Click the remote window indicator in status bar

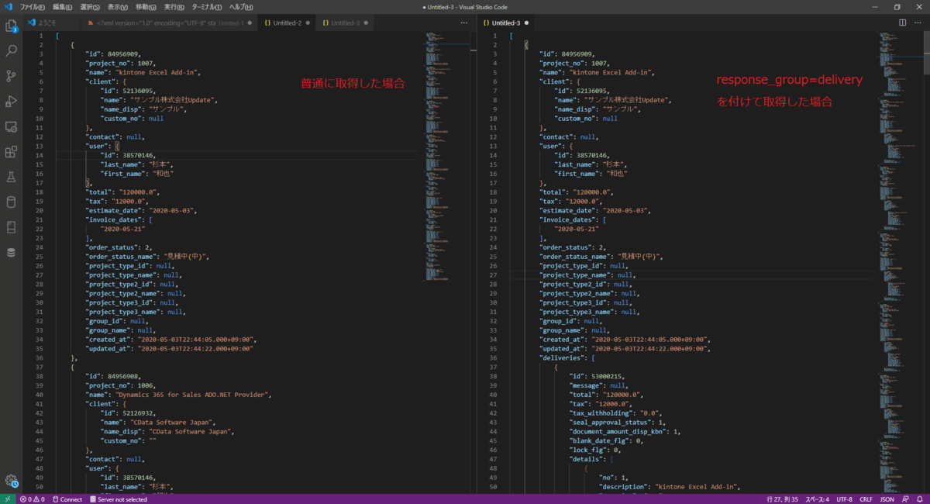[7, 499]
